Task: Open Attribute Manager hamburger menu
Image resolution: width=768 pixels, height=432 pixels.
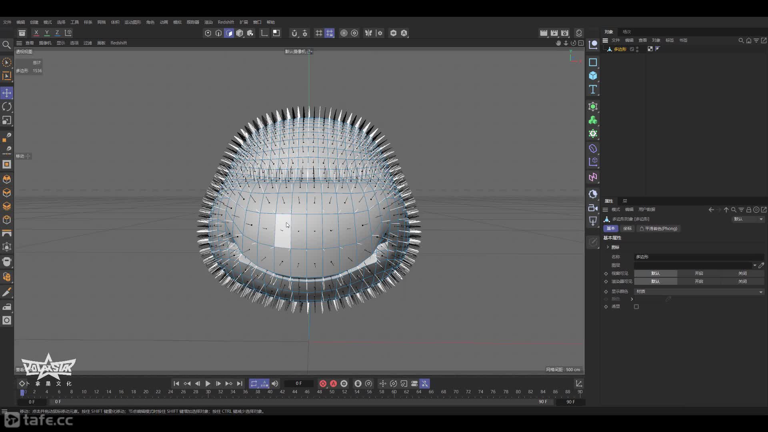Action: [605, 210]
